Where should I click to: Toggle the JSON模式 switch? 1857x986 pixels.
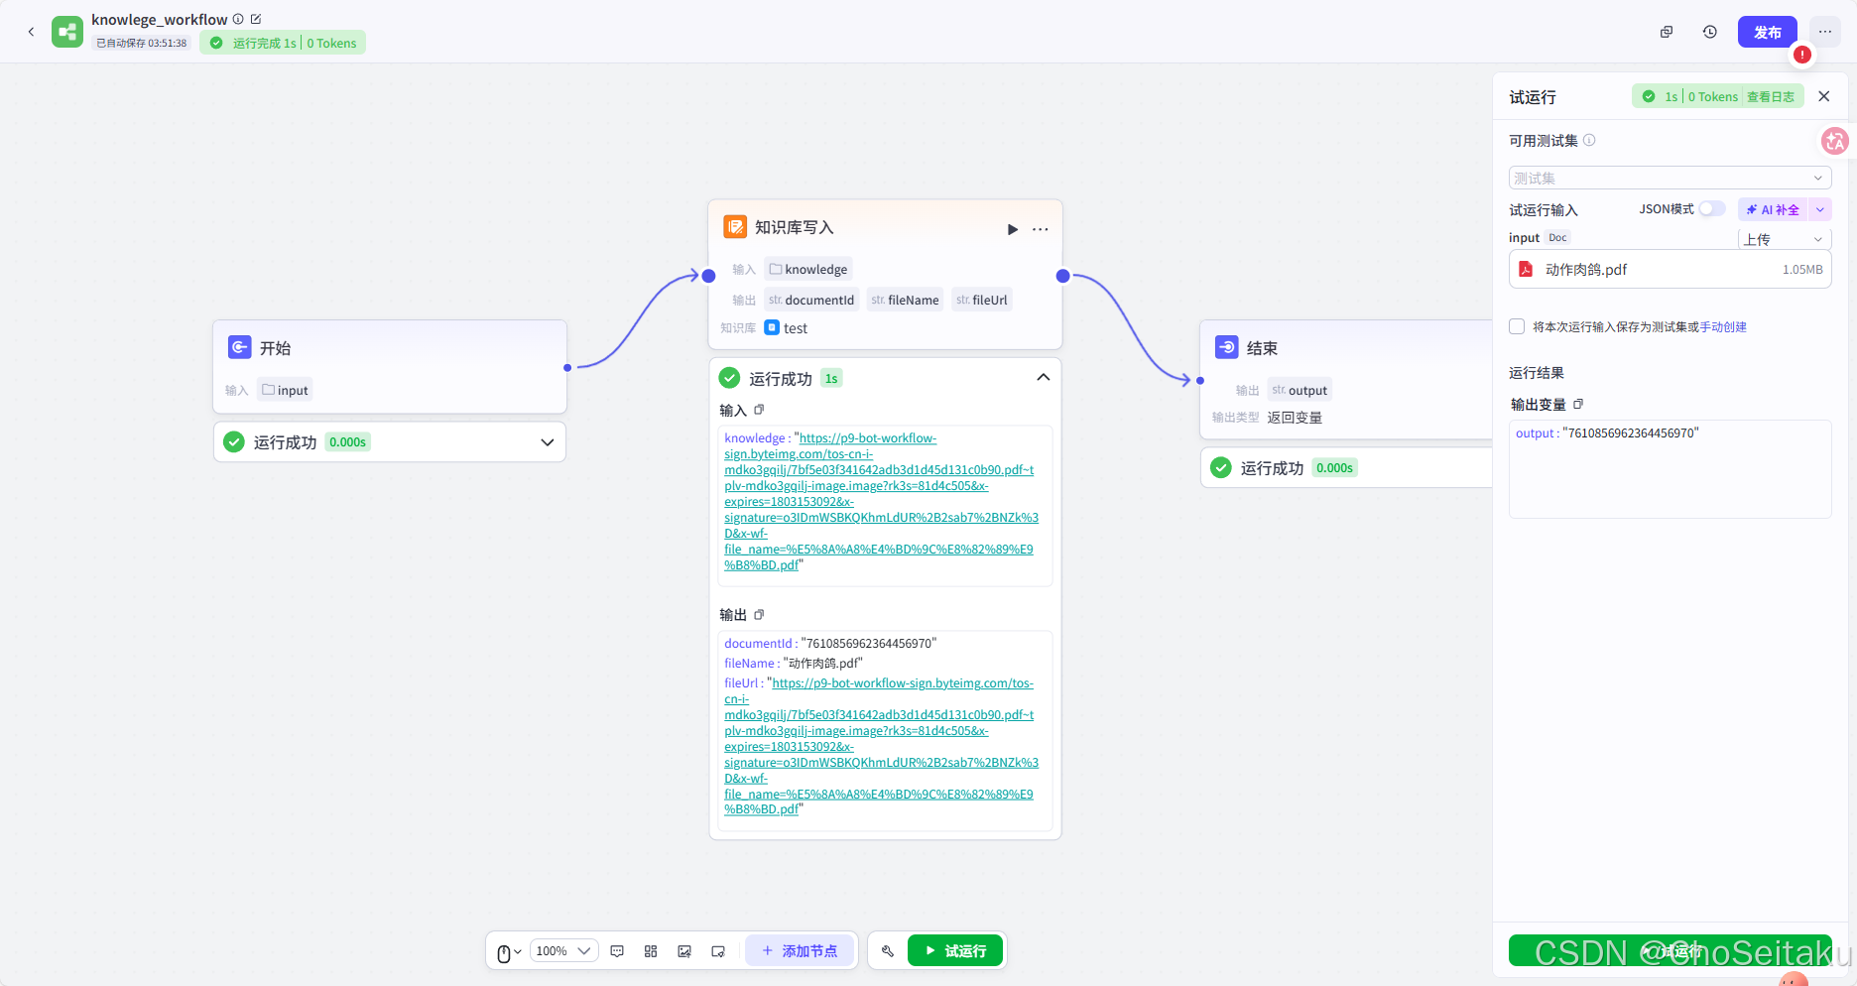pyautogui.click(x=1712, y=208)
